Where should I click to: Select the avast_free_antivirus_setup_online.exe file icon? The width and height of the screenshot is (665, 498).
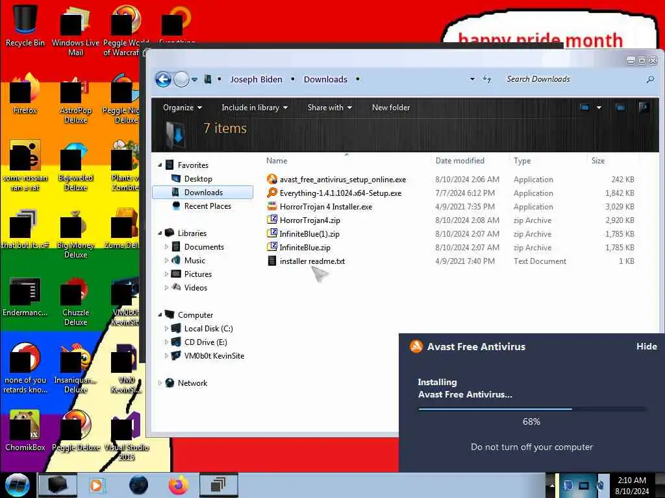coord(272,179)
